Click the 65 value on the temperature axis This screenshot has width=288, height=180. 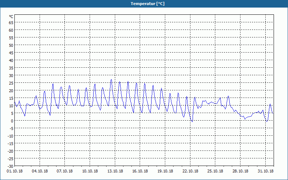11,22
